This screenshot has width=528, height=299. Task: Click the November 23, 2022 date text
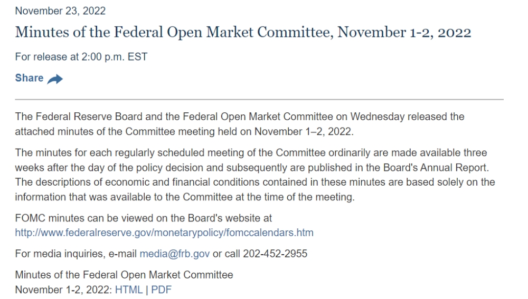(x=60, y=11)
